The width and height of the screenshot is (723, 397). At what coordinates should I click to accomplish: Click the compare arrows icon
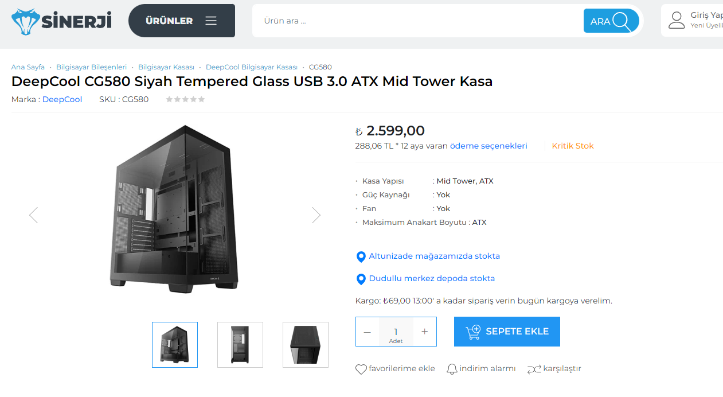534,369
